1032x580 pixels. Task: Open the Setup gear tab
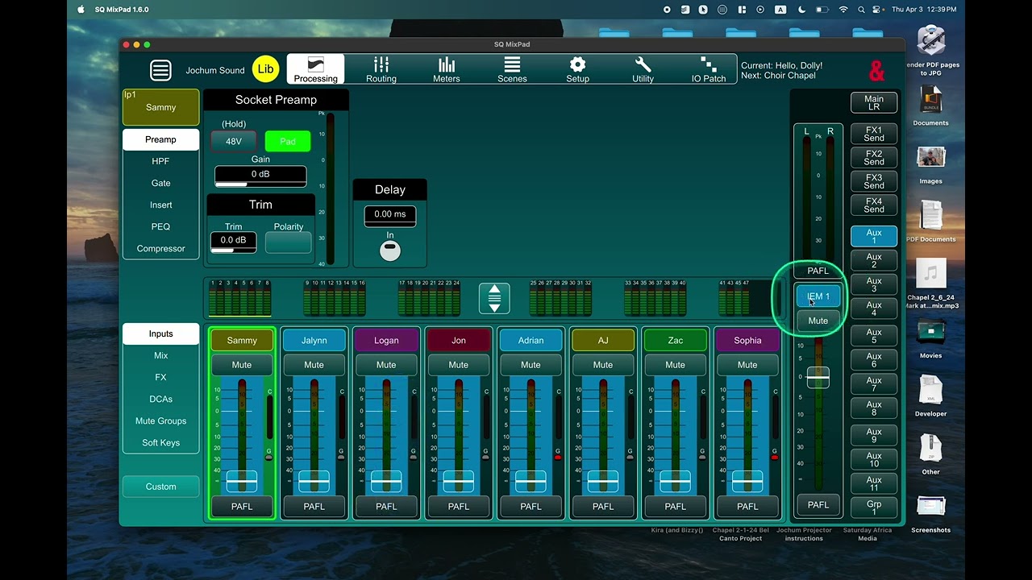(x=577, y=69)
